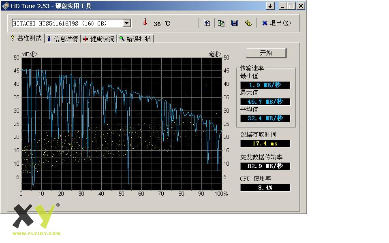Click the burst rate 82.9 MB/秒 value
The height and width of the screenshot is (243, 389).
click(265, 166)
